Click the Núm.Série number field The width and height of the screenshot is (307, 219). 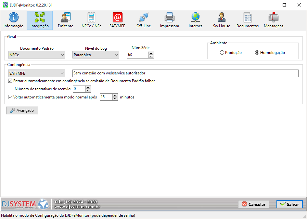138,55
